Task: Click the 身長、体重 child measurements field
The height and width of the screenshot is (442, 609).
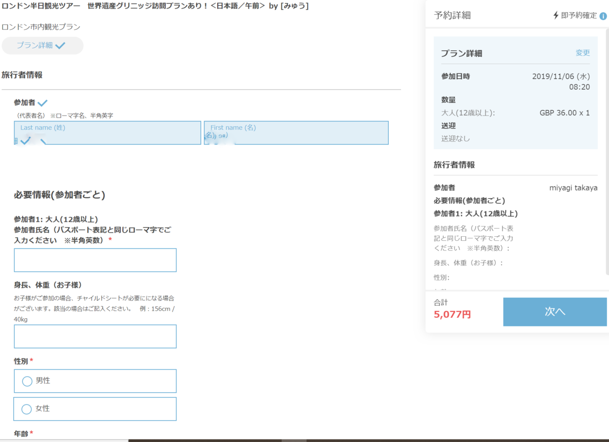Action: point(95,336)
